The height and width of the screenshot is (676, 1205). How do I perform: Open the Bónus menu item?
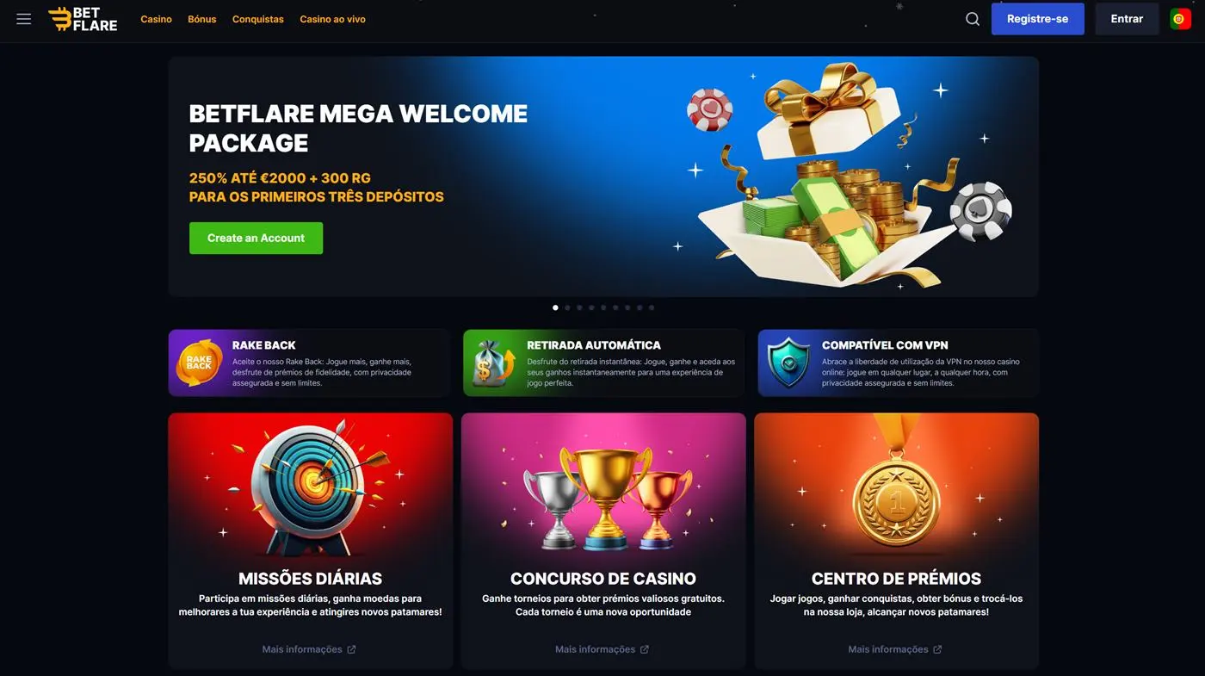click(202, 19)
